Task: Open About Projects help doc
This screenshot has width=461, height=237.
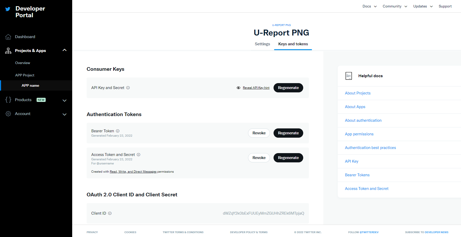Action: (358, 93)
